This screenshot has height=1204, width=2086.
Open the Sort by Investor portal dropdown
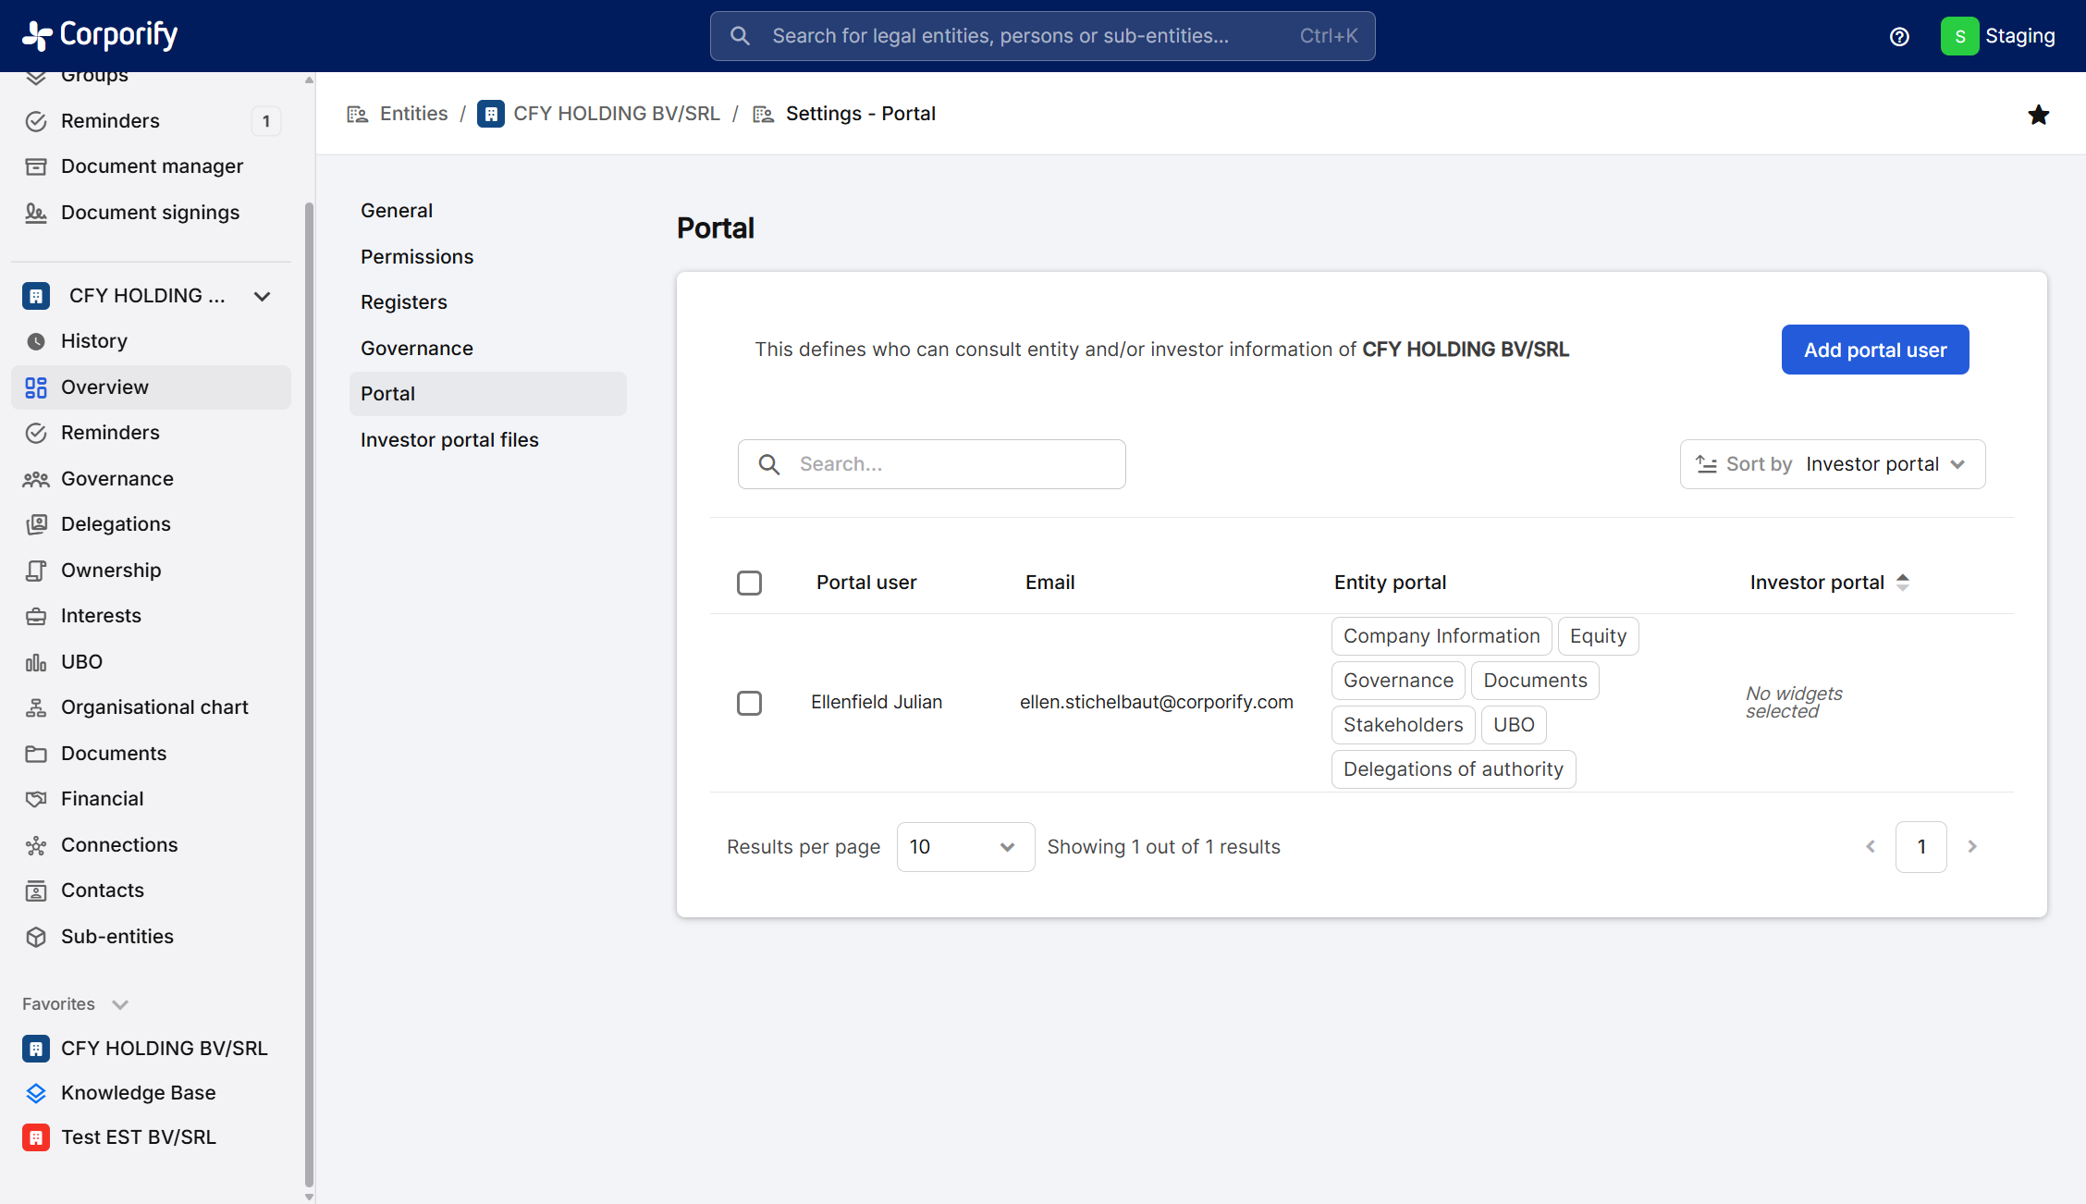tap(1832, 464)
